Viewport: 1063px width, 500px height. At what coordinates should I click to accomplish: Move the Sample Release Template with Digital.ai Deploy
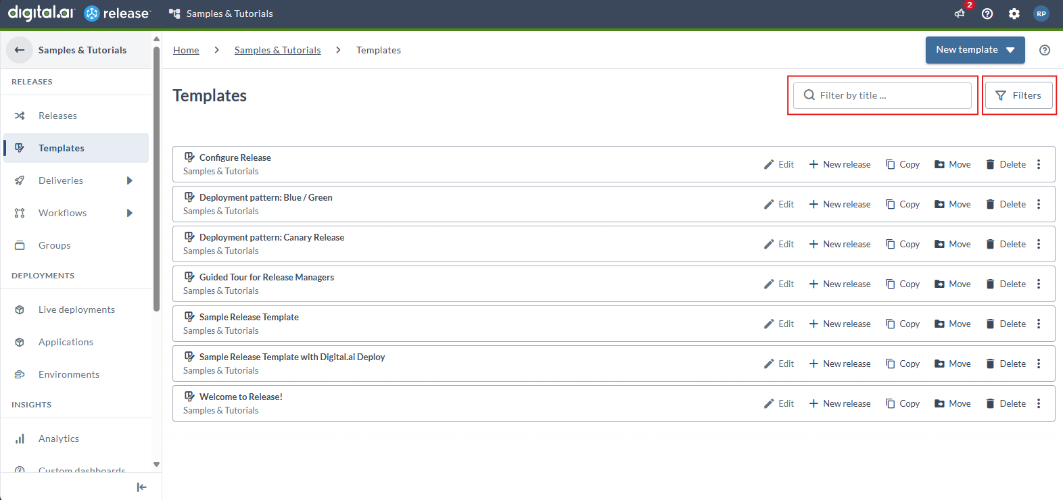click(953, 364)
